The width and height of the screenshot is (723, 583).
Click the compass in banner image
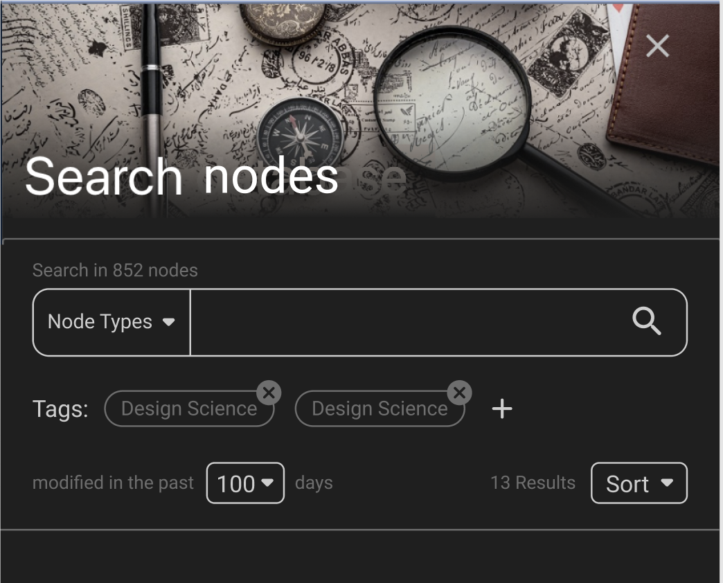point(300,134)
